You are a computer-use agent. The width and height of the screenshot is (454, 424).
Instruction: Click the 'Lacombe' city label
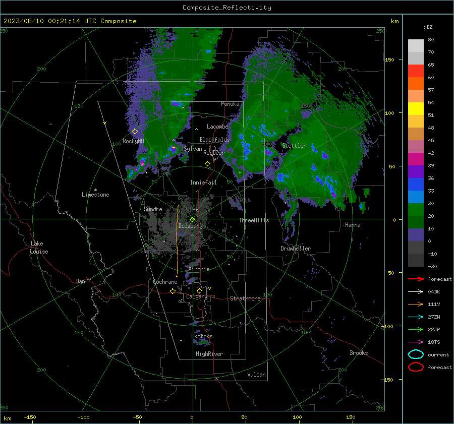coord(217,127)
